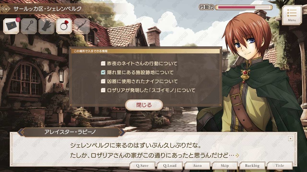Check 凶器に使用されたナイフについて checkbox

(103, 81)
